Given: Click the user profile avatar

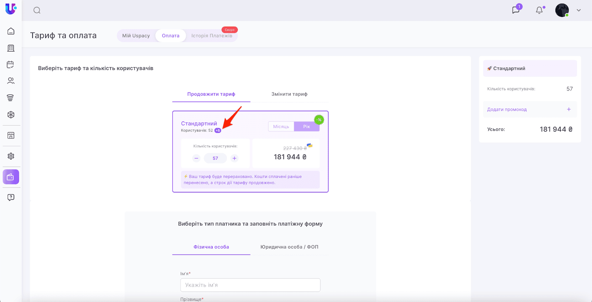Looking at the screenshot, I should 562,10.
